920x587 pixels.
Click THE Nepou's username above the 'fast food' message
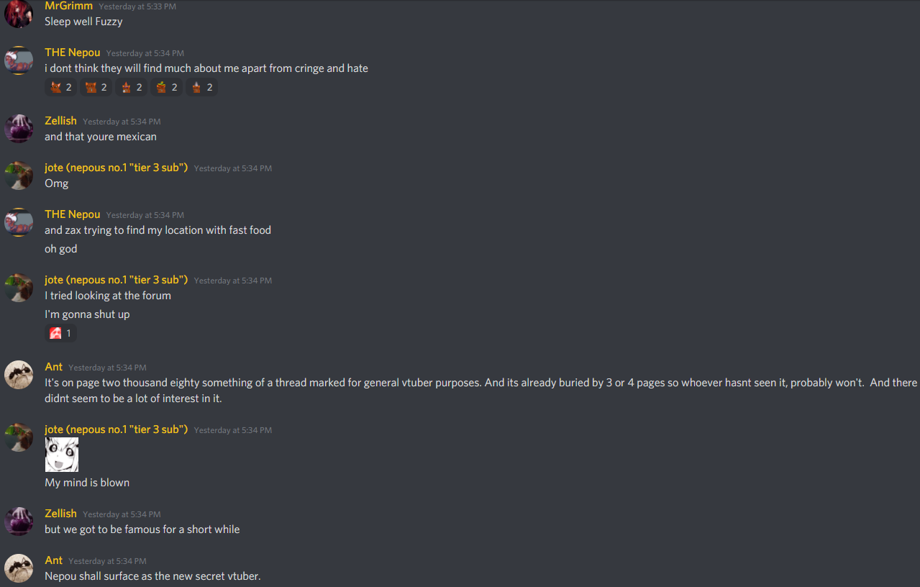pos(73,214)
